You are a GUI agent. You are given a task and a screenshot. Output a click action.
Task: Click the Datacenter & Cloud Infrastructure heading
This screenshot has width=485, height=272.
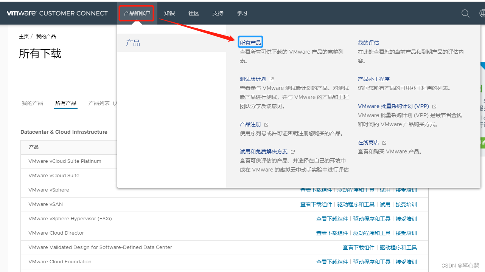[64, 132]
